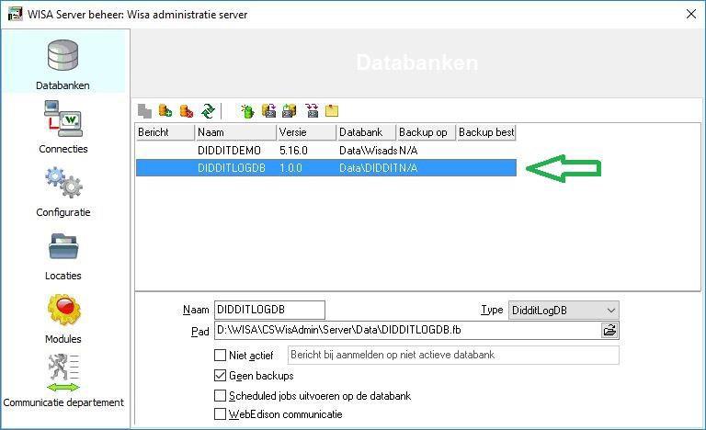Click the Bericht bij aanmelden message field
The image size is (706, 430).
(453, 355)
